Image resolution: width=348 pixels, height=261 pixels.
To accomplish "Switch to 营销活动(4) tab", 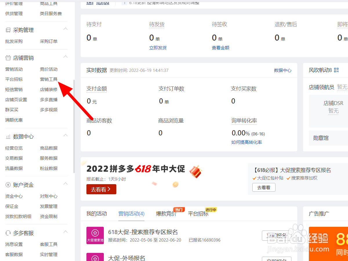I will [131, 214].
